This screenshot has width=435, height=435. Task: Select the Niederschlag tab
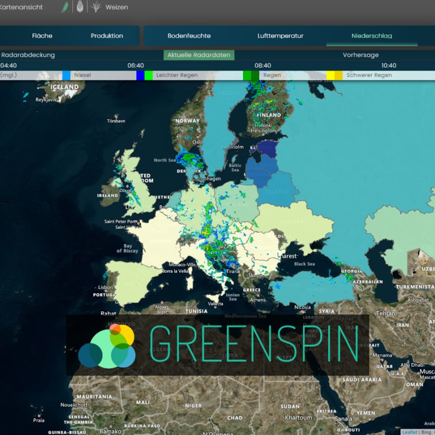372,36
